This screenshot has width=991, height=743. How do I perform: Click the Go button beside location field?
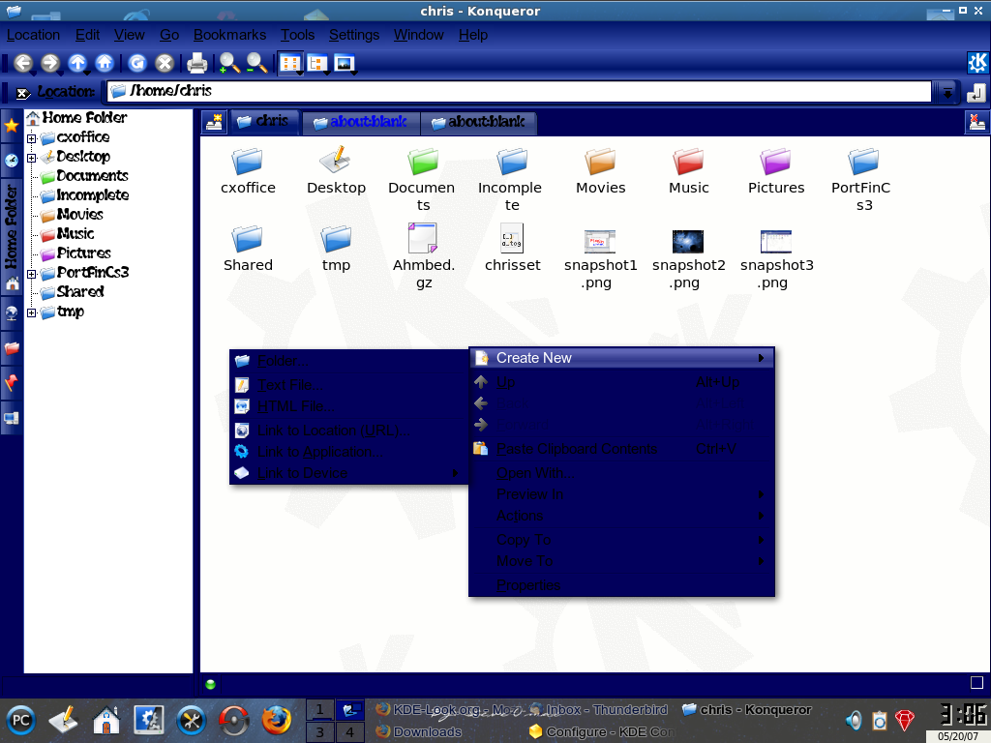tap(976, 92)
